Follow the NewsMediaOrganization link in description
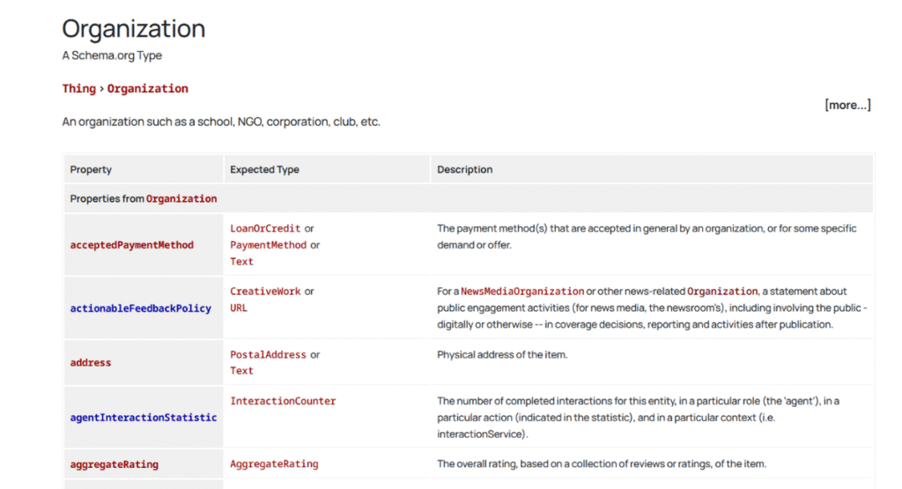 [x=522, y=292]
